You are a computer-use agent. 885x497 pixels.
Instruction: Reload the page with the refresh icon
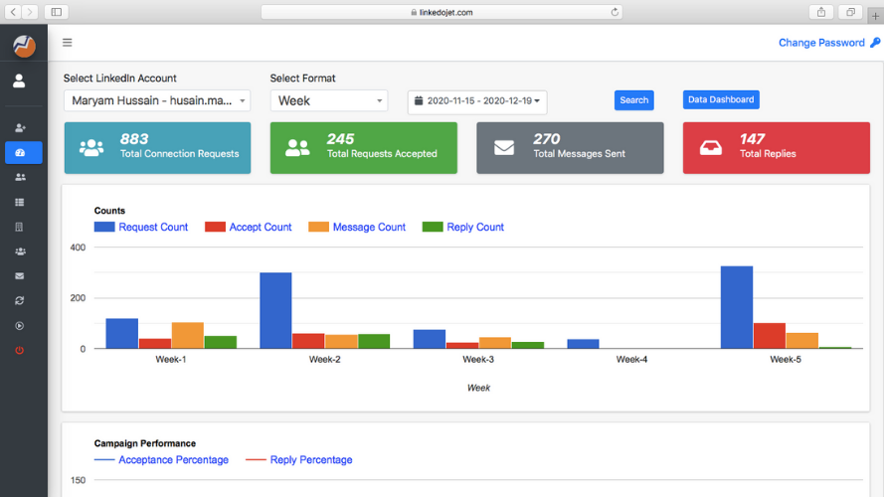point(615,12)
